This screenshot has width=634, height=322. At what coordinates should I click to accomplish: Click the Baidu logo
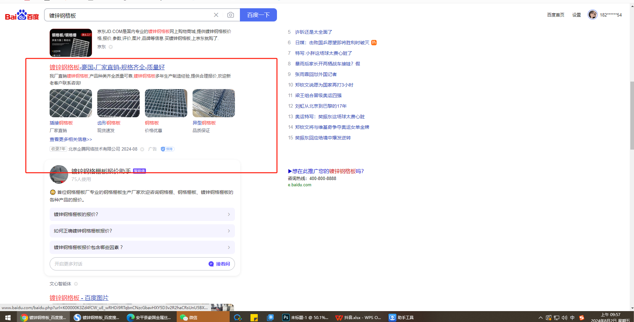pos(22,15)
